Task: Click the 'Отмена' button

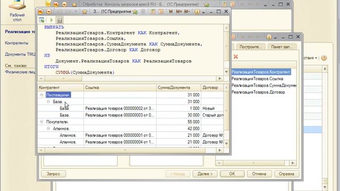Action: click(259, 174)
